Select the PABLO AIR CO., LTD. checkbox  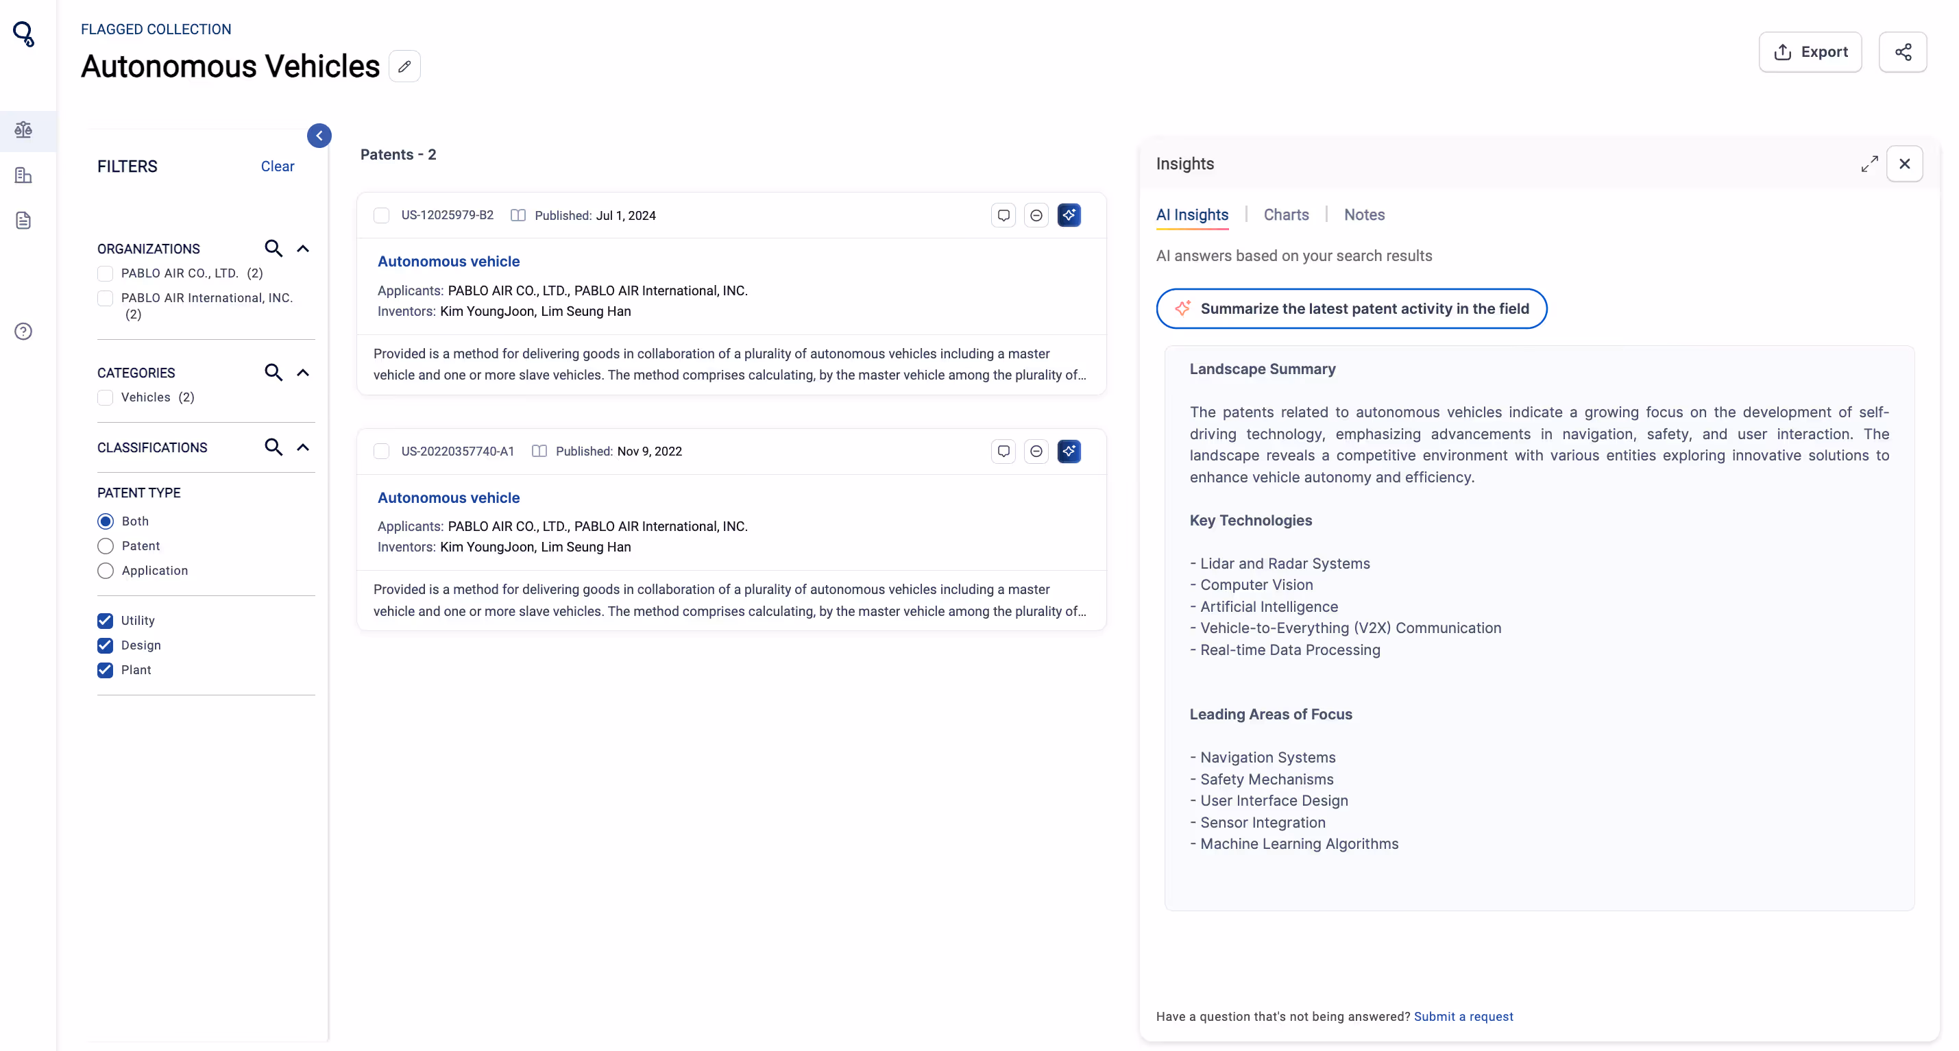pos(106,273)
